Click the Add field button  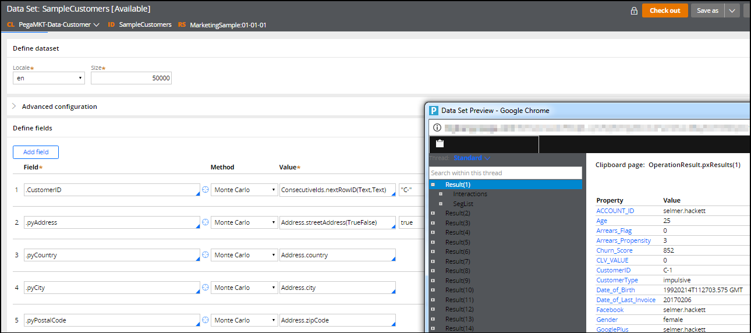click(36, 152)
